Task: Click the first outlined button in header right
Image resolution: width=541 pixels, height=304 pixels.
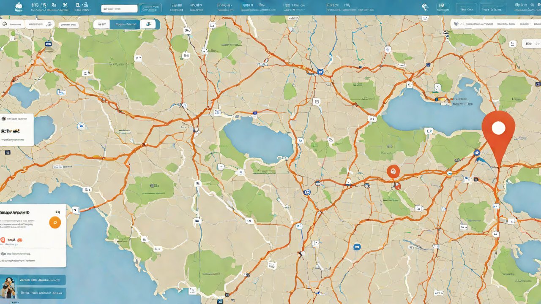Action: coord(467,8)
